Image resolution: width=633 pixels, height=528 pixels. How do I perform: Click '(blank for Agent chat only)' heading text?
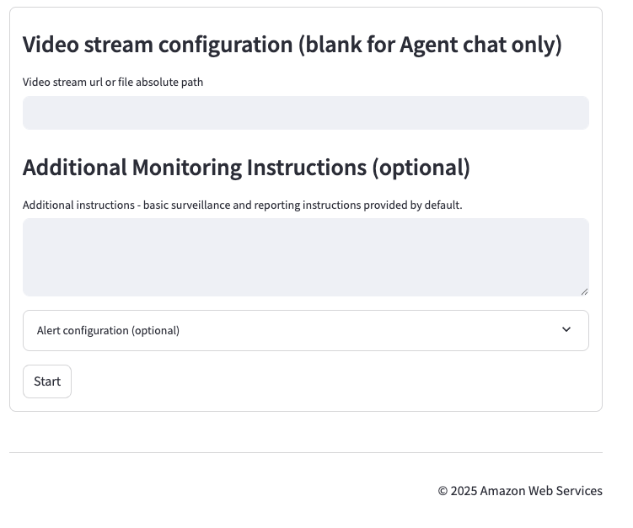[x=430, y=45]
